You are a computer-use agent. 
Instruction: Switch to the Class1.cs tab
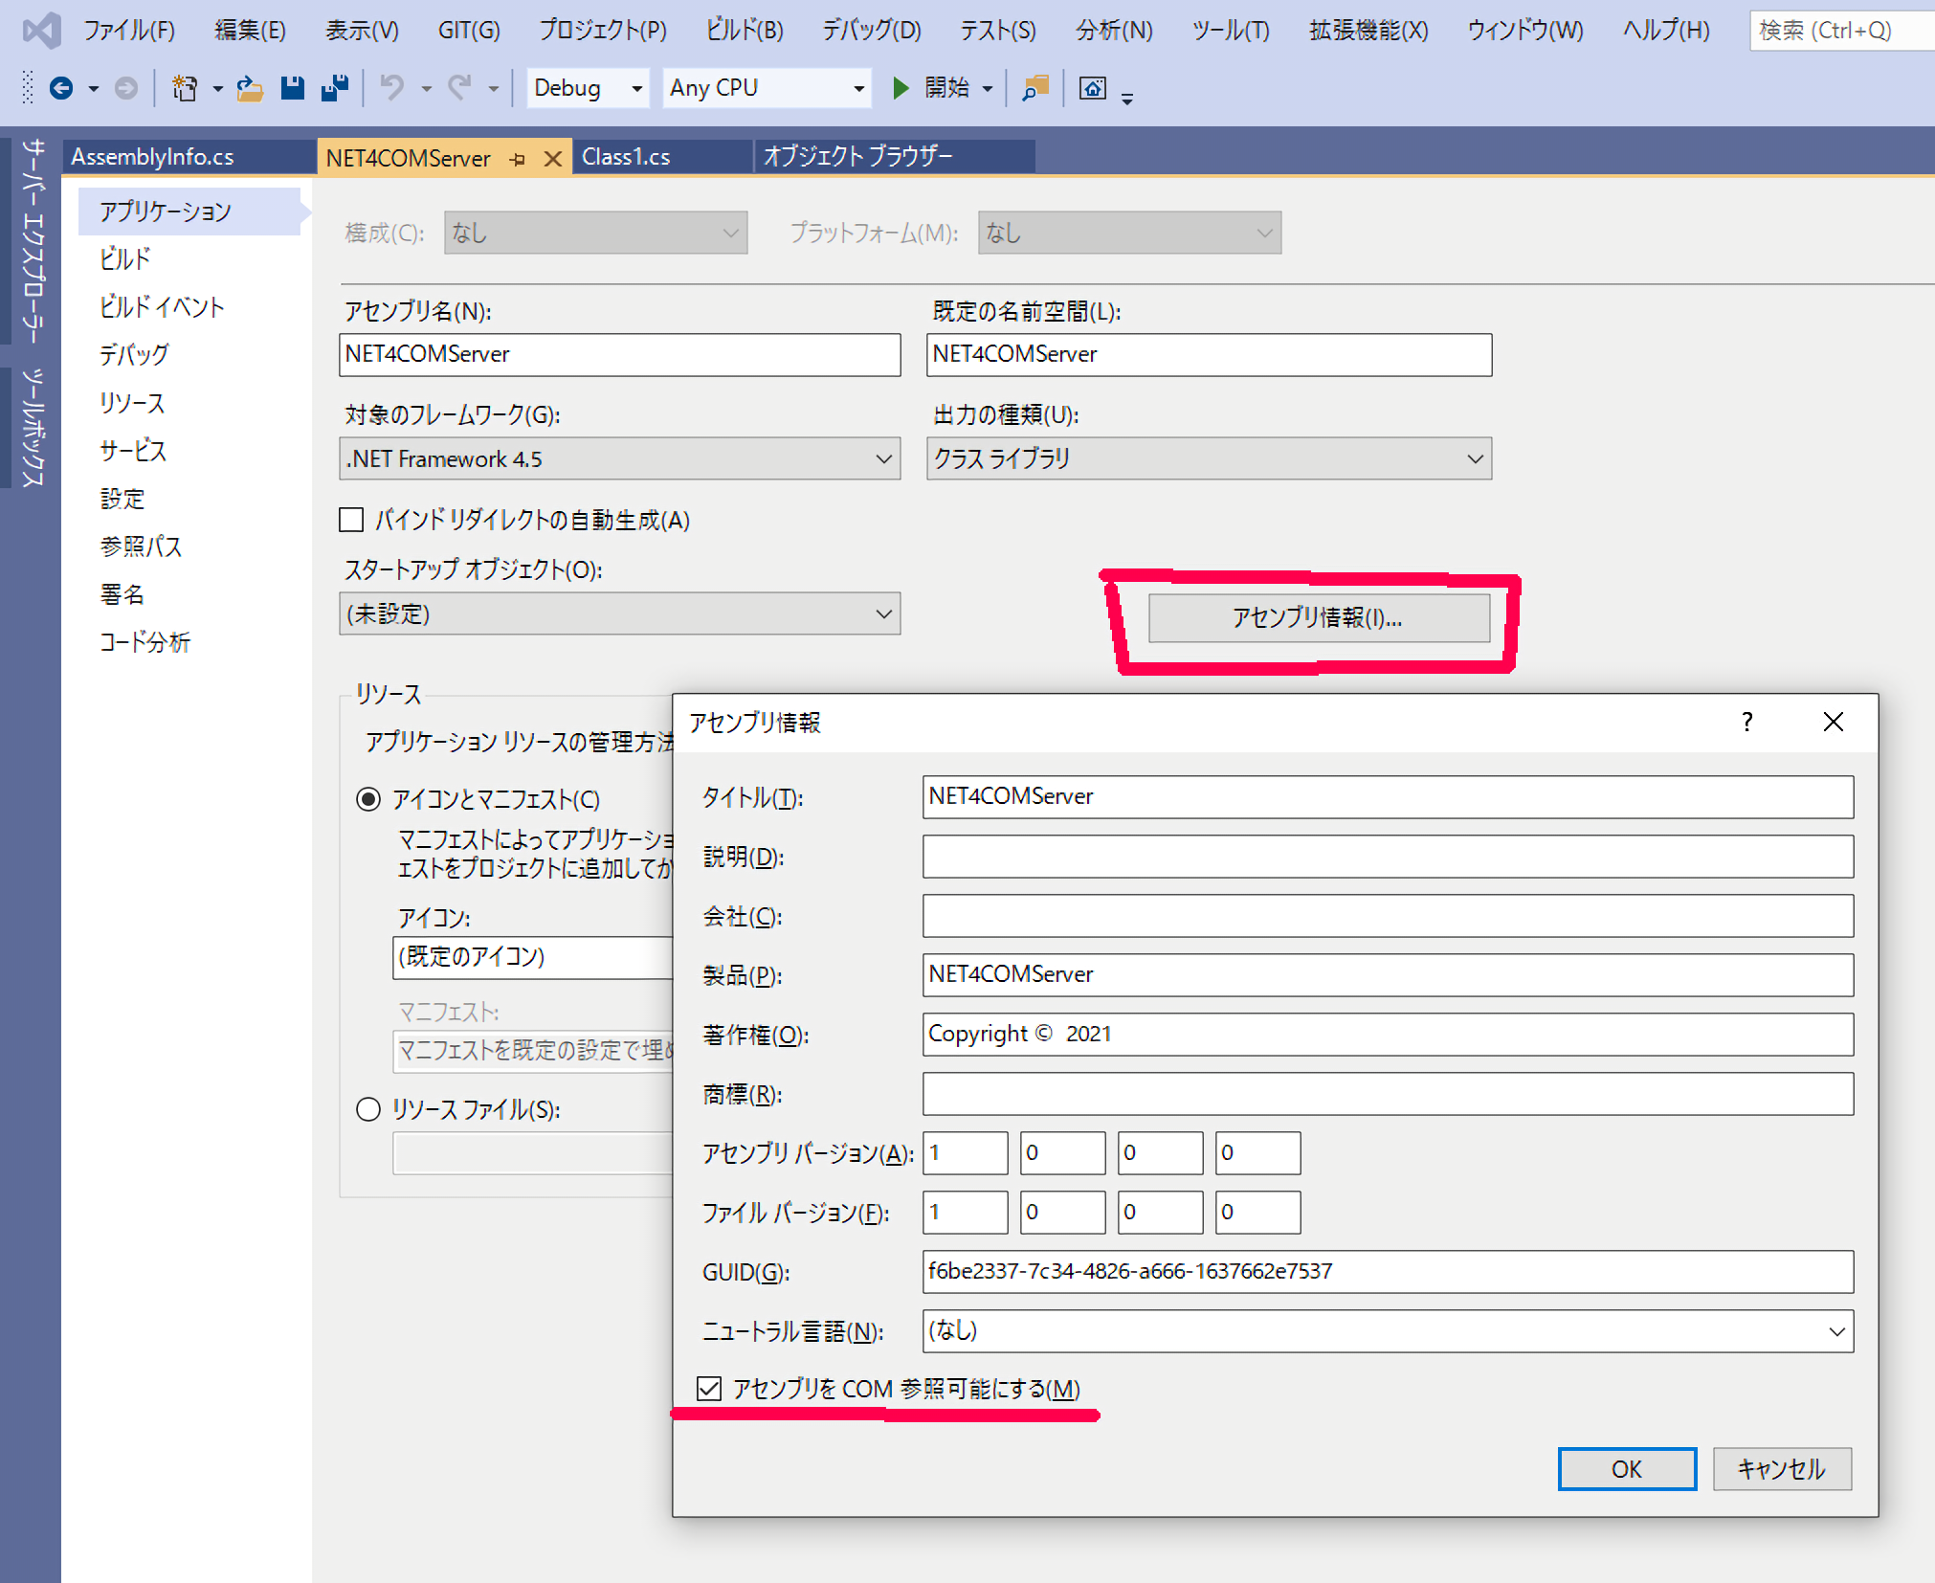(x=626, y=157)
